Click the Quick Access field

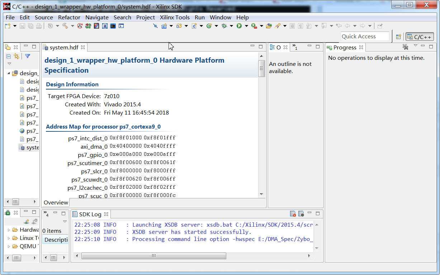pos(365,36)
